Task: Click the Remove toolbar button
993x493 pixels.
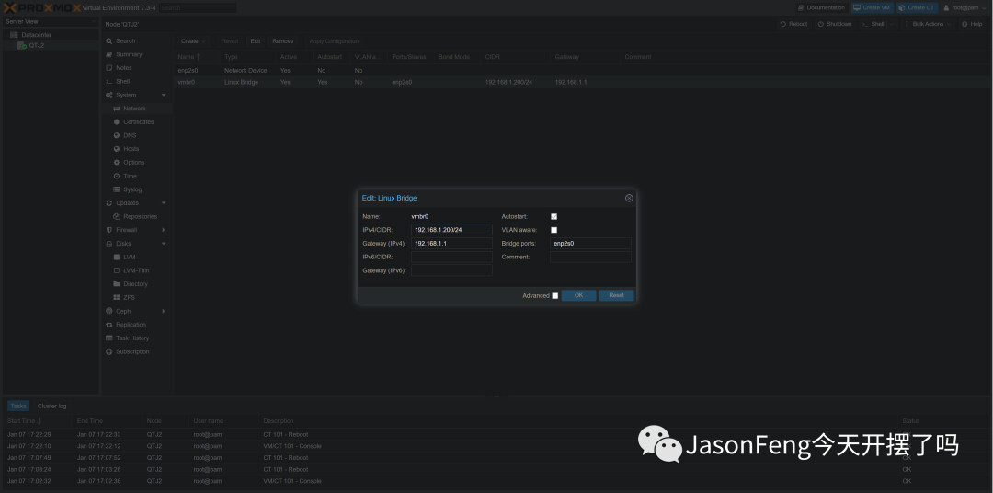Action: [282, 41]
